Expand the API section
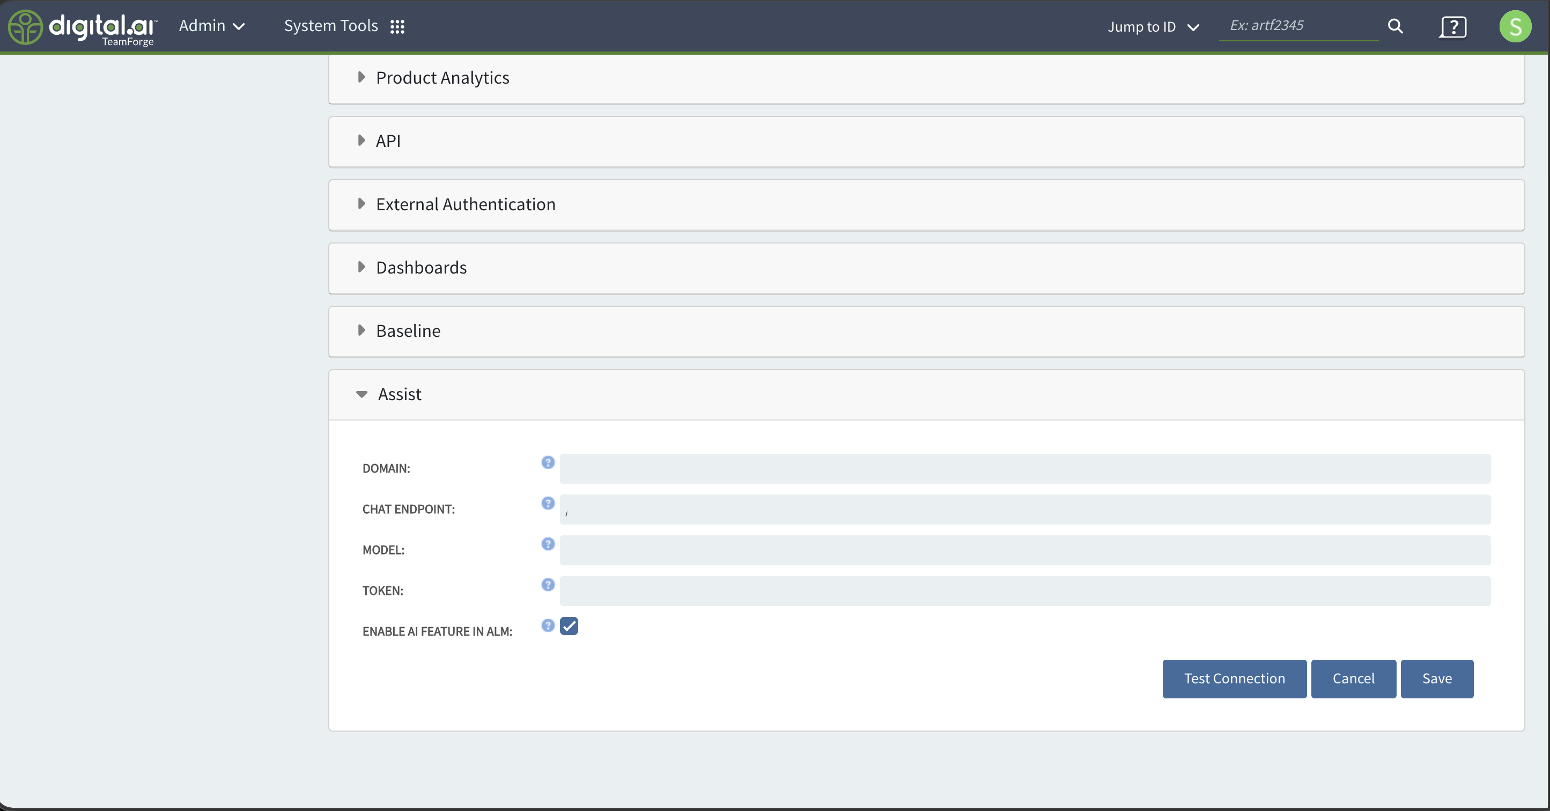The image size is (1550, 811). tap(926, 142)
